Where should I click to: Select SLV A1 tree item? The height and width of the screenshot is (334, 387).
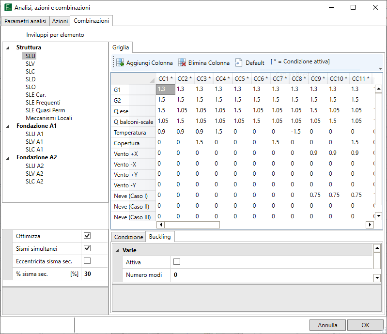click(34, 142)
